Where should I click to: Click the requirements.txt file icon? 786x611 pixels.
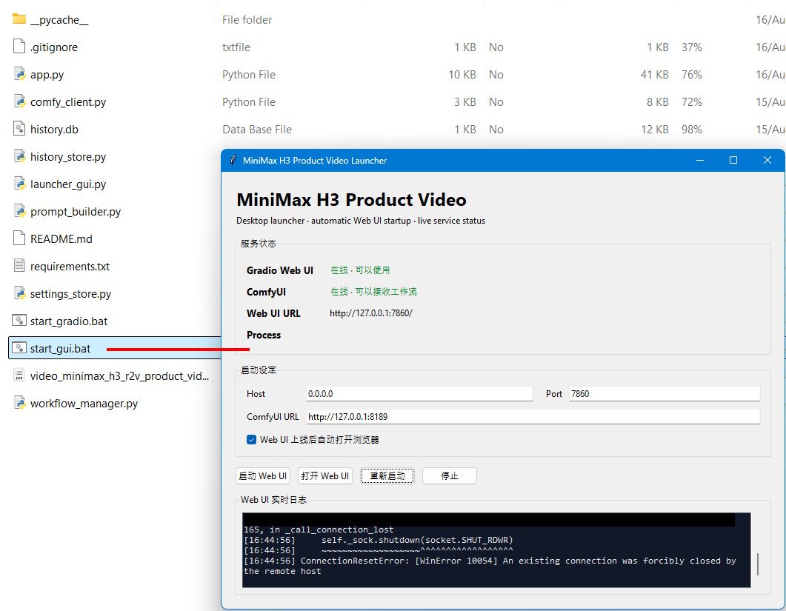(x=19, y=265)
